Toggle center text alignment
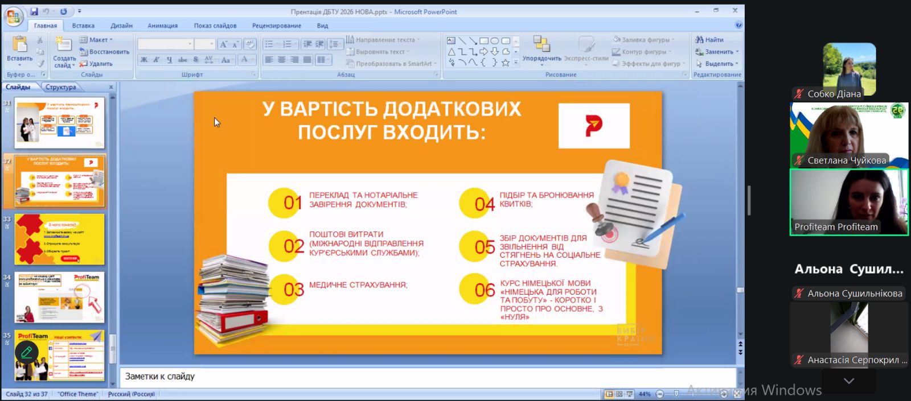This screenshot has height=401, width=911. point(281,60)
